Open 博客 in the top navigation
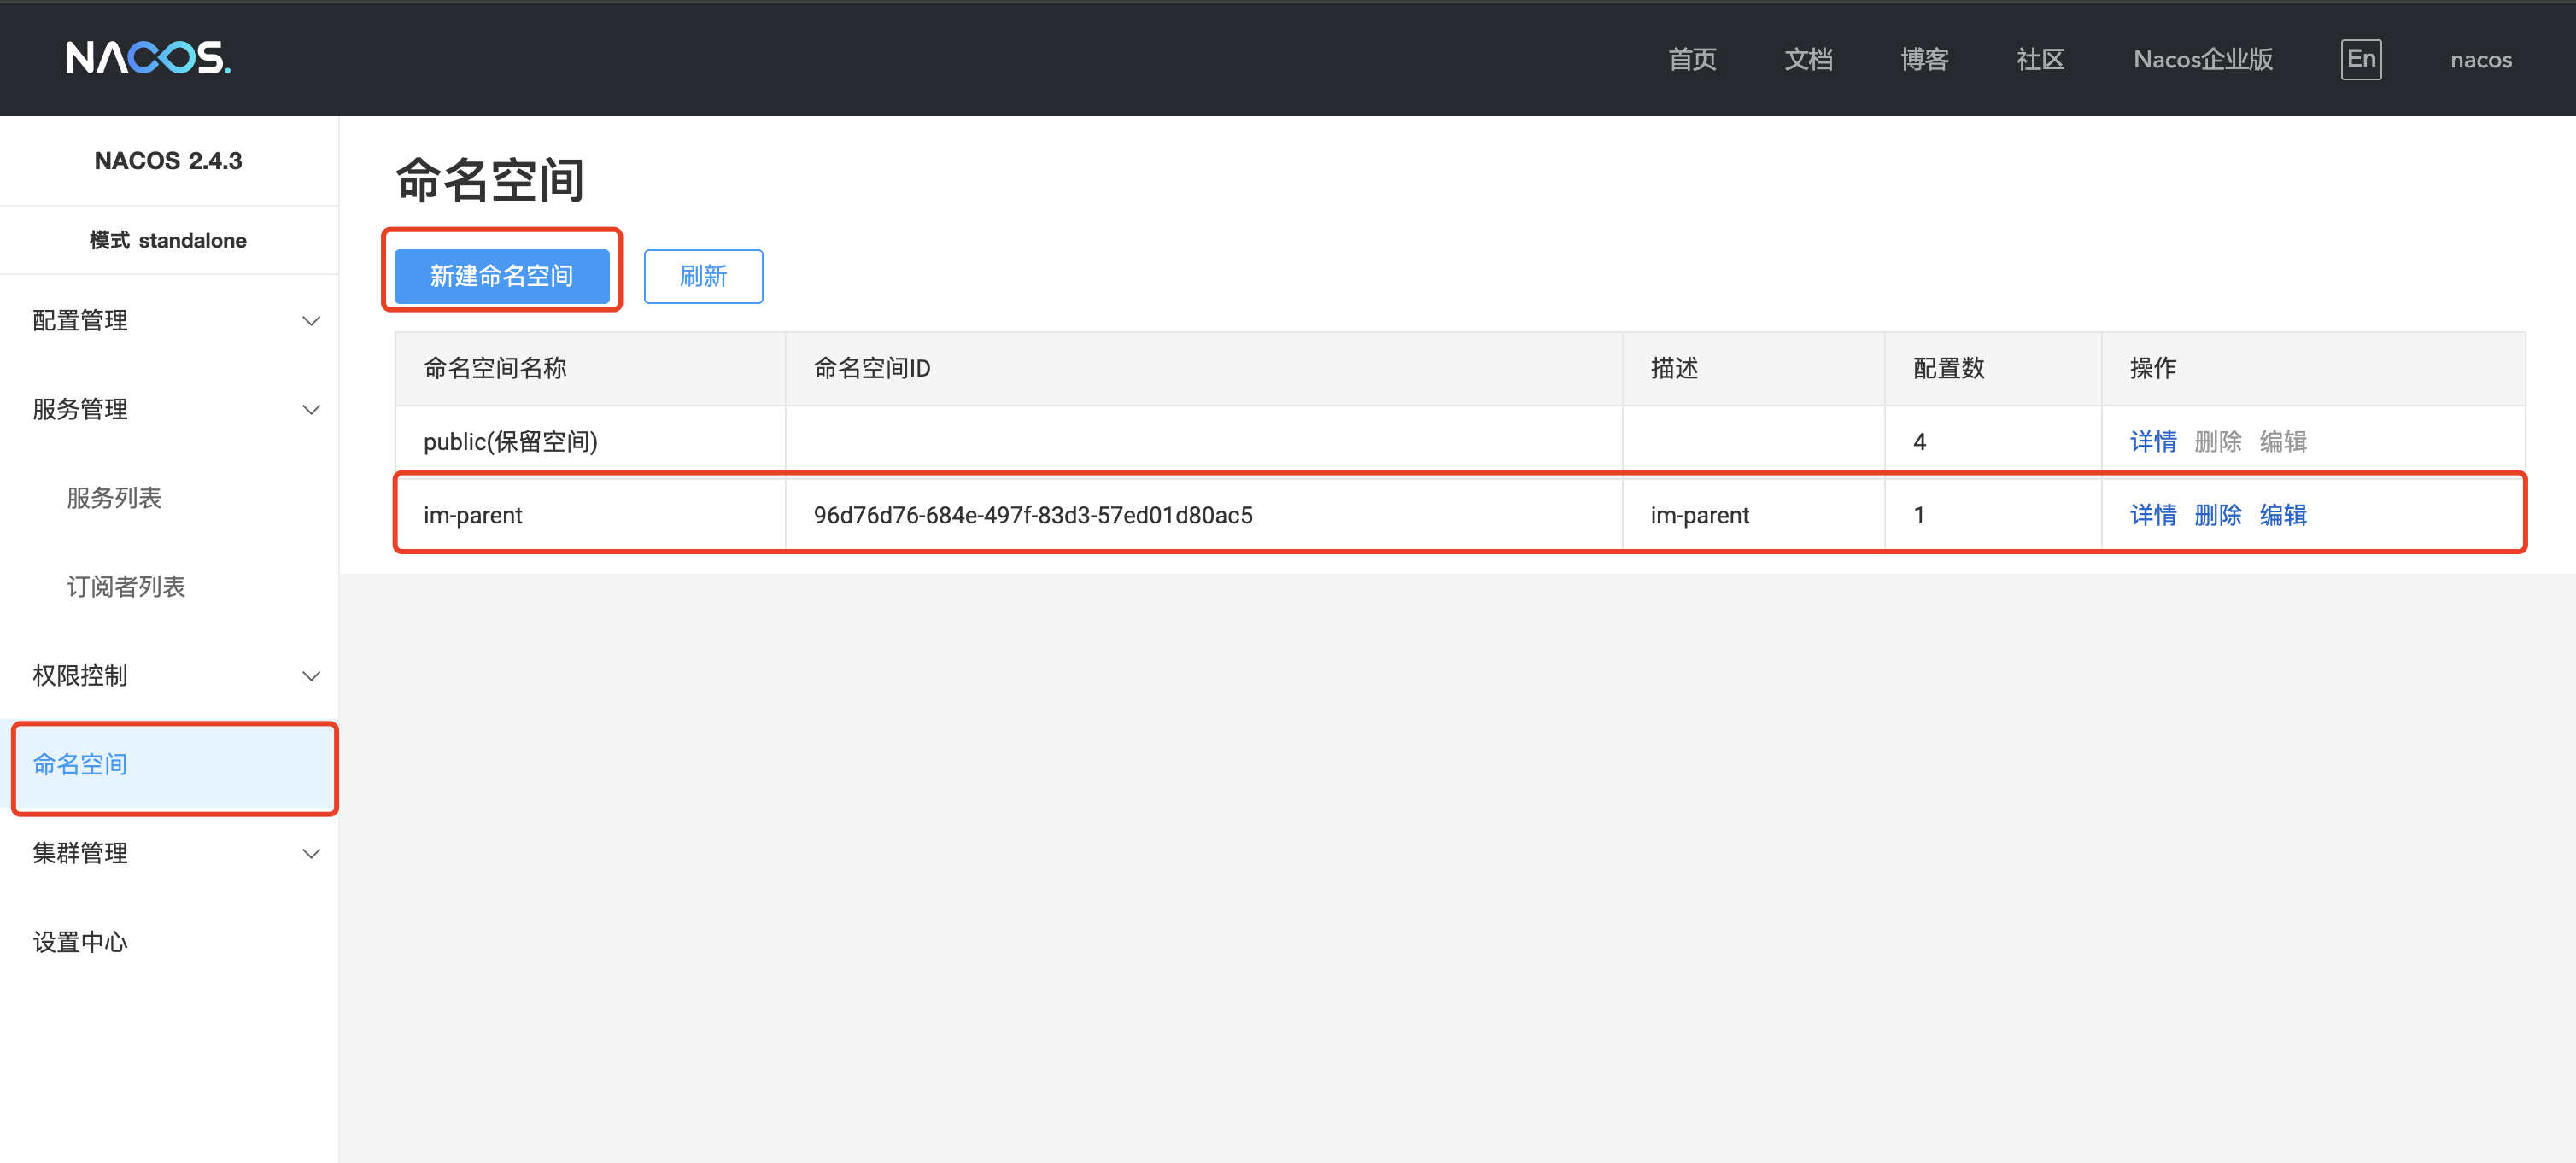 (x=1924, y=59)
